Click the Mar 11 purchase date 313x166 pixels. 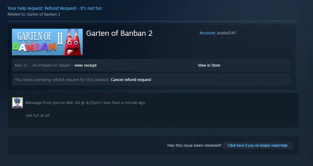coord(21,65)
